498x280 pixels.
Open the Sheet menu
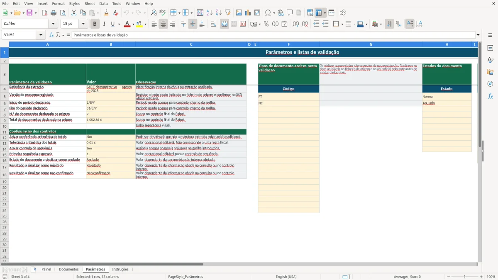pyautogui.click(x=90, y=3)
